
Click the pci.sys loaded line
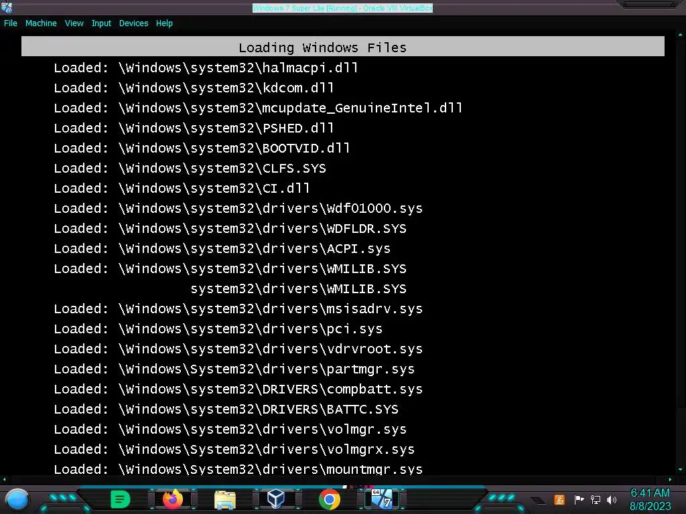coord(218,329)
